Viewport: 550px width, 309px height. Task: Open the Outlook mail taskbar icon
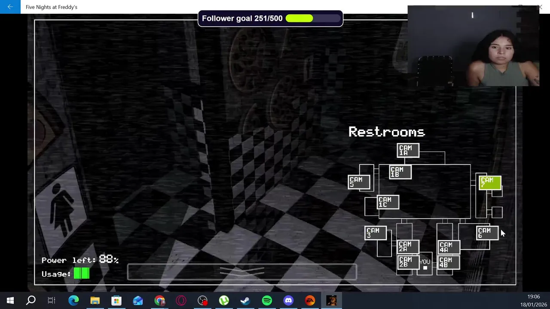click(x=138, y=300)
